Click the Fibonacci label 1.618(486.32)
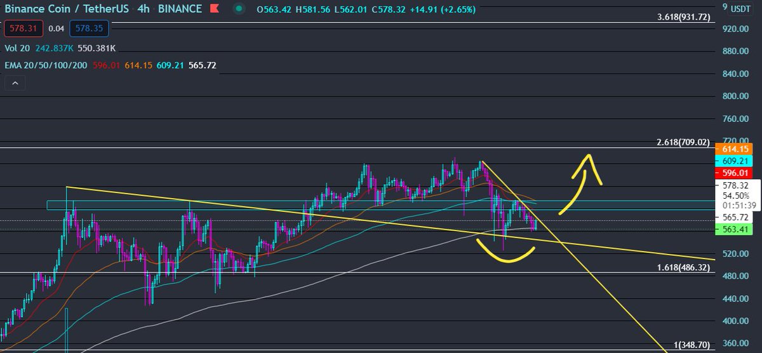Image resolution: width=762 pixels, height=353 pixels. click(684, 268)
